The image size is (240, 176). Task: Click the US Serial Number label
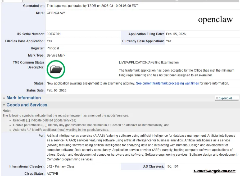click(x=31, y=34)
